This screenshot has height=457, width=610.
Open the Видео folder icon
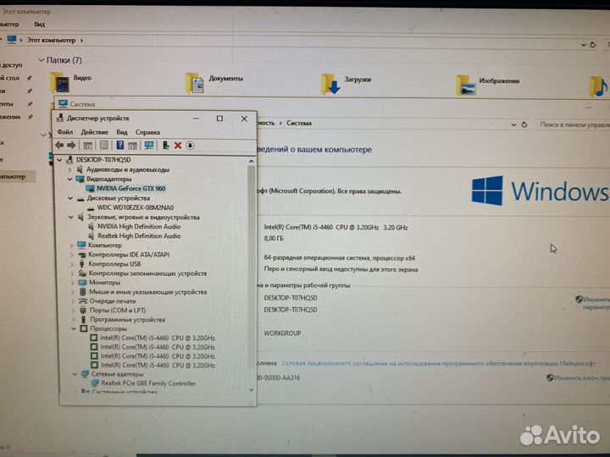click(60, 82)
